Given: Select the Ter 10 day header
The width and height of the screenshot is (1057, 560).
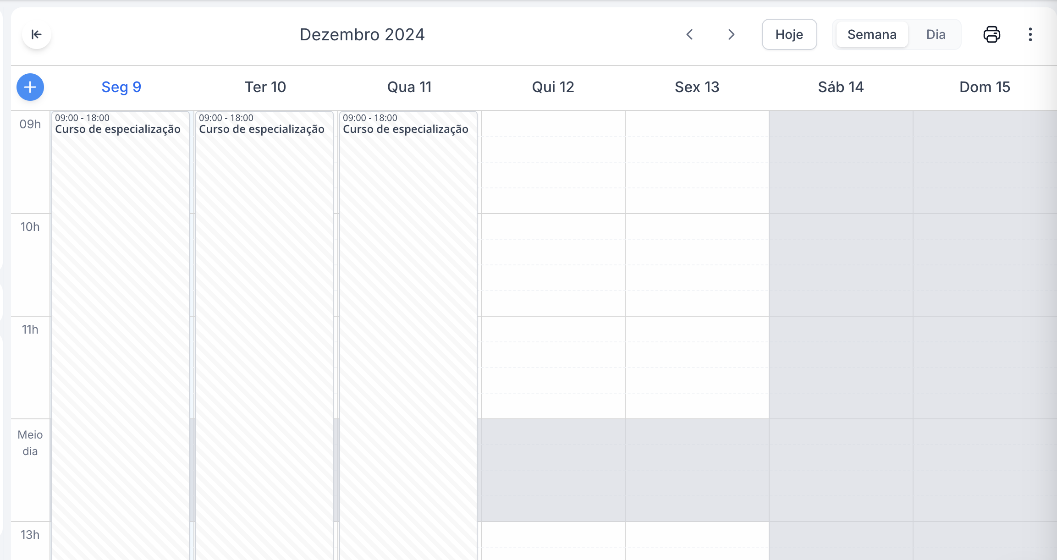Looking at the screenshot, I should (265, 87).
